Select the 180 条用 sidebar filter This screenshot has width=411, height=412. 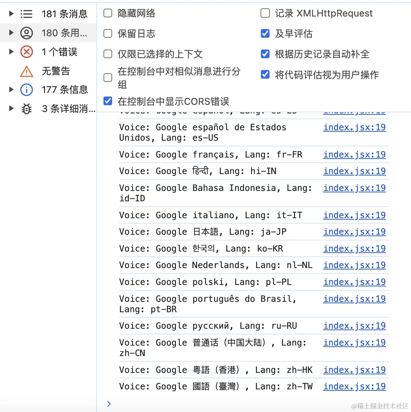click(x=49, y=33)
